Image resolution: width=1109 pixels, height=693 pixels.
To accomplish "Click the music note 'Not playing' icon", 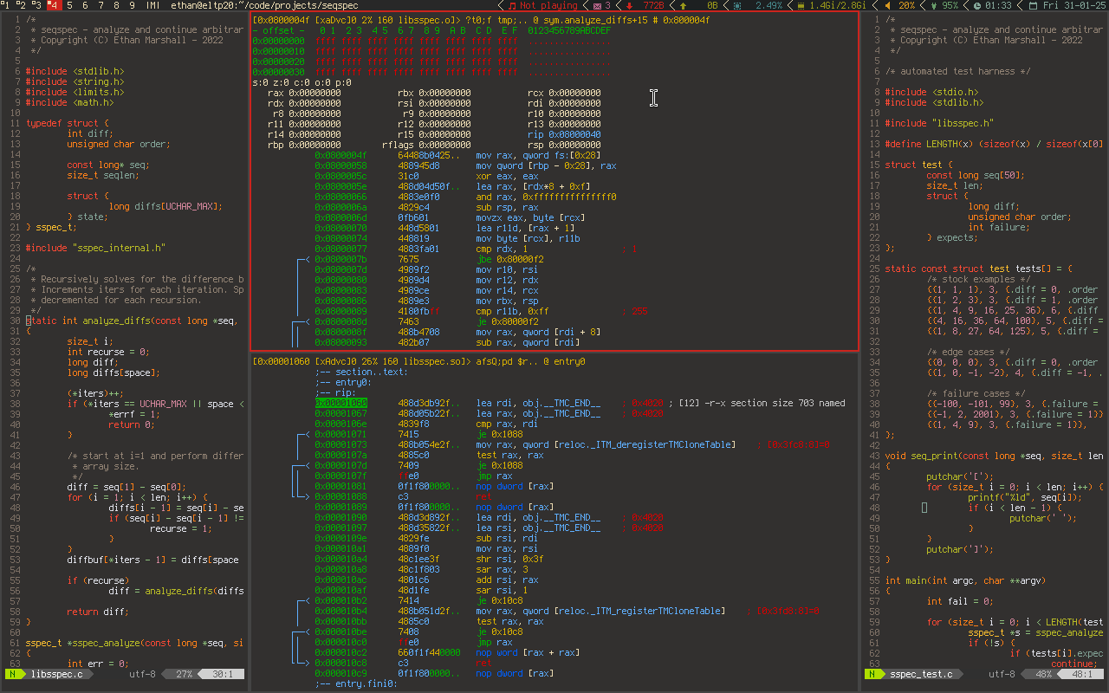I will pyautogui.click(x=512, y=5).
